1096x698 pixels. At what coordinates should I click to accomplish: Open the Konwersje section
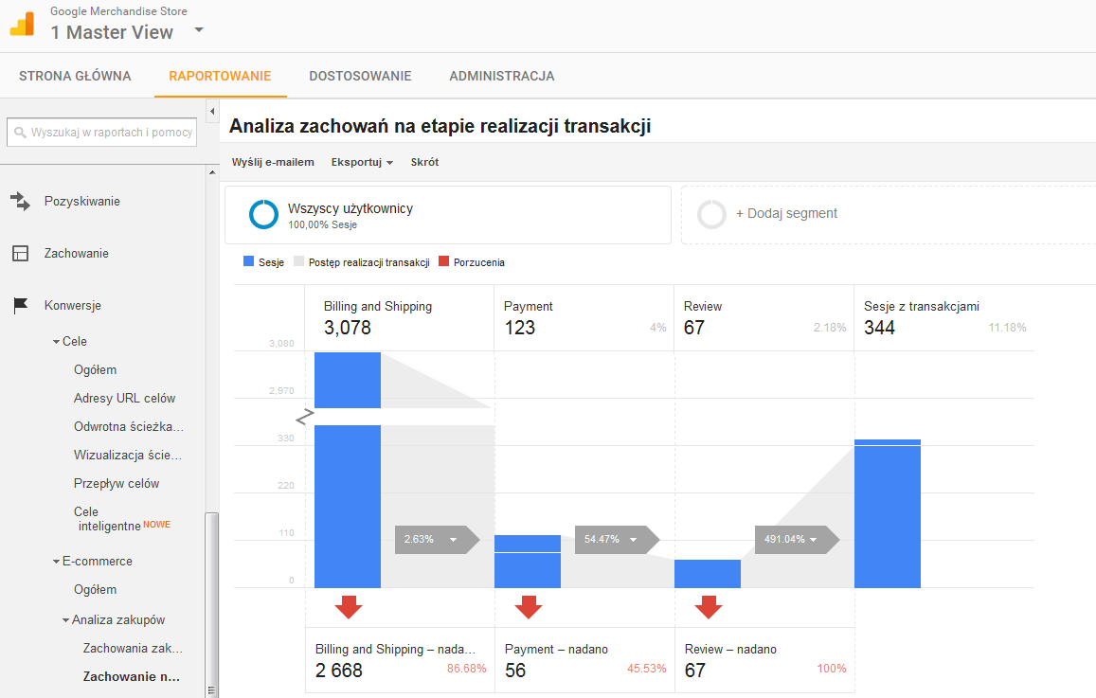tap(73, 305)
